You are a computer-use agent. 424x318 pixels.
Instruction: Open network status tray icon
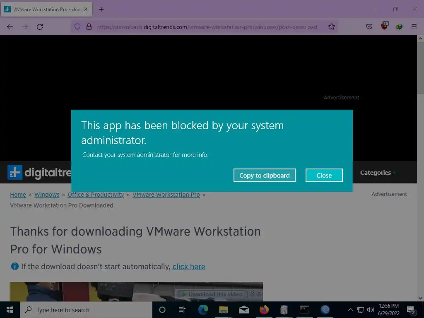click(361, 310)
